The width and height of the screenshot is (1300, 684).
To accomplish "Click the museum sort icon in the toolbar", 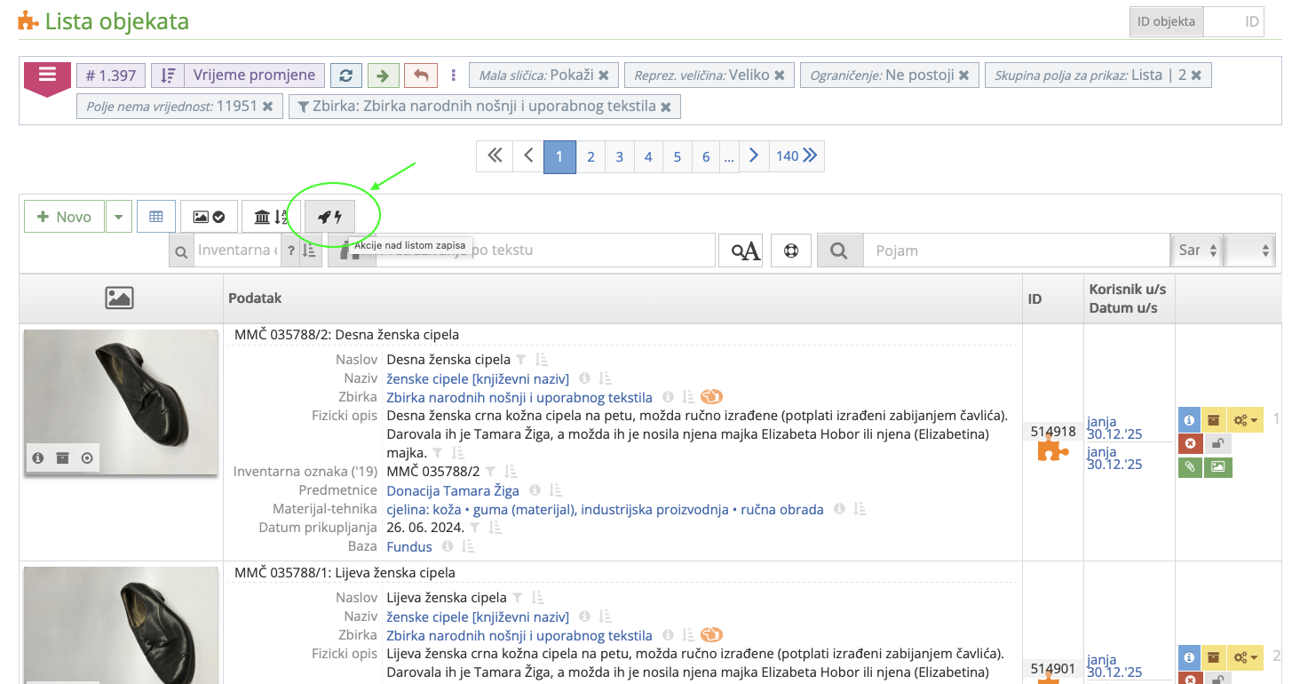I will click(268, 216).
